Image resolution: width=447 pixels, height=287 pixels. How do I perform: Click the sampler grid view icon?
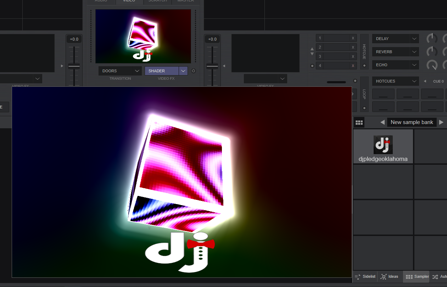point(359,123)
